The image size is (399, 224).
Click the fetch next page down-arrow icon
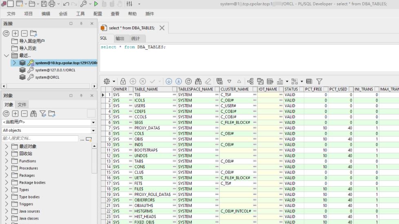coord(169,81)
